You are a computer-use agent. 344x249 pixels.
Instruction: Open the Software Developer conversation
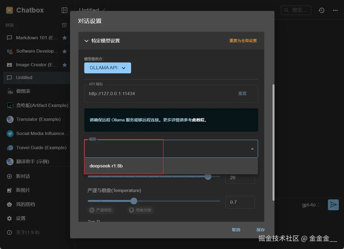(x=37, y=51)
